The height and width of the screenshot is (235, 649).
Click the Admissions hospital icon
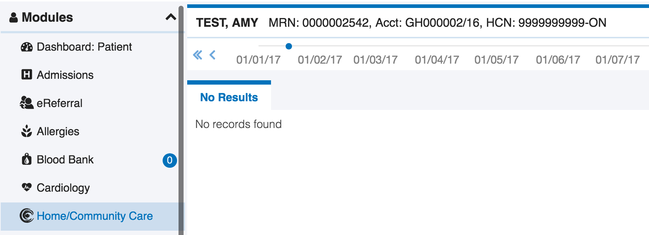point(26,75)
